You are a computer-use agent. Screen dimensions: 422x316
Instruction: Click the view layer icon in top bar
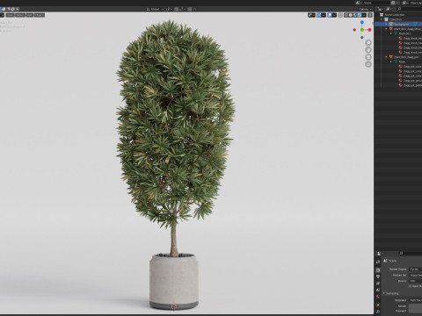pos(405,3)
